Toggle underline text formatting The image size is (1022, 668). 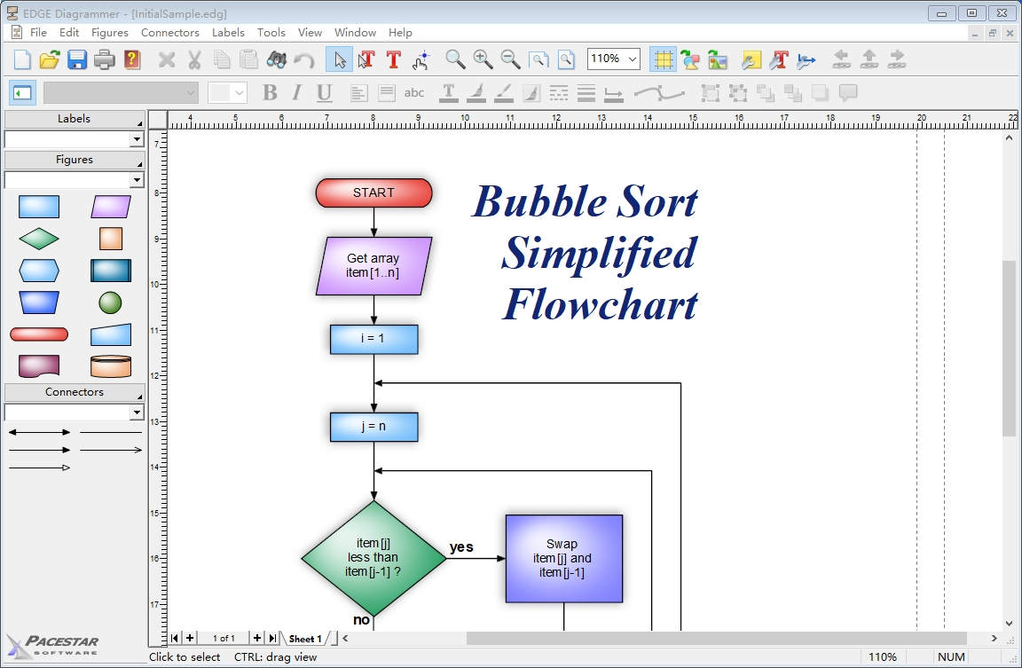(324, 93)
